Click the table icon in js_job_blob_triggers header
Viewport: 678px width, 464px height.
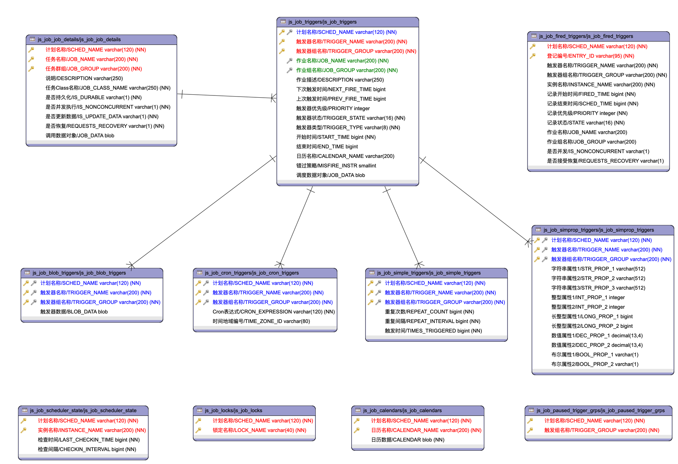click(27, 273)
